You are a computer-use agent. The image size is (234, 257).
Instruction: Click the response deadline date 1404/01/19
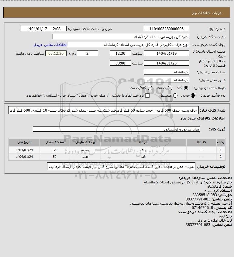tap(166, 53)
